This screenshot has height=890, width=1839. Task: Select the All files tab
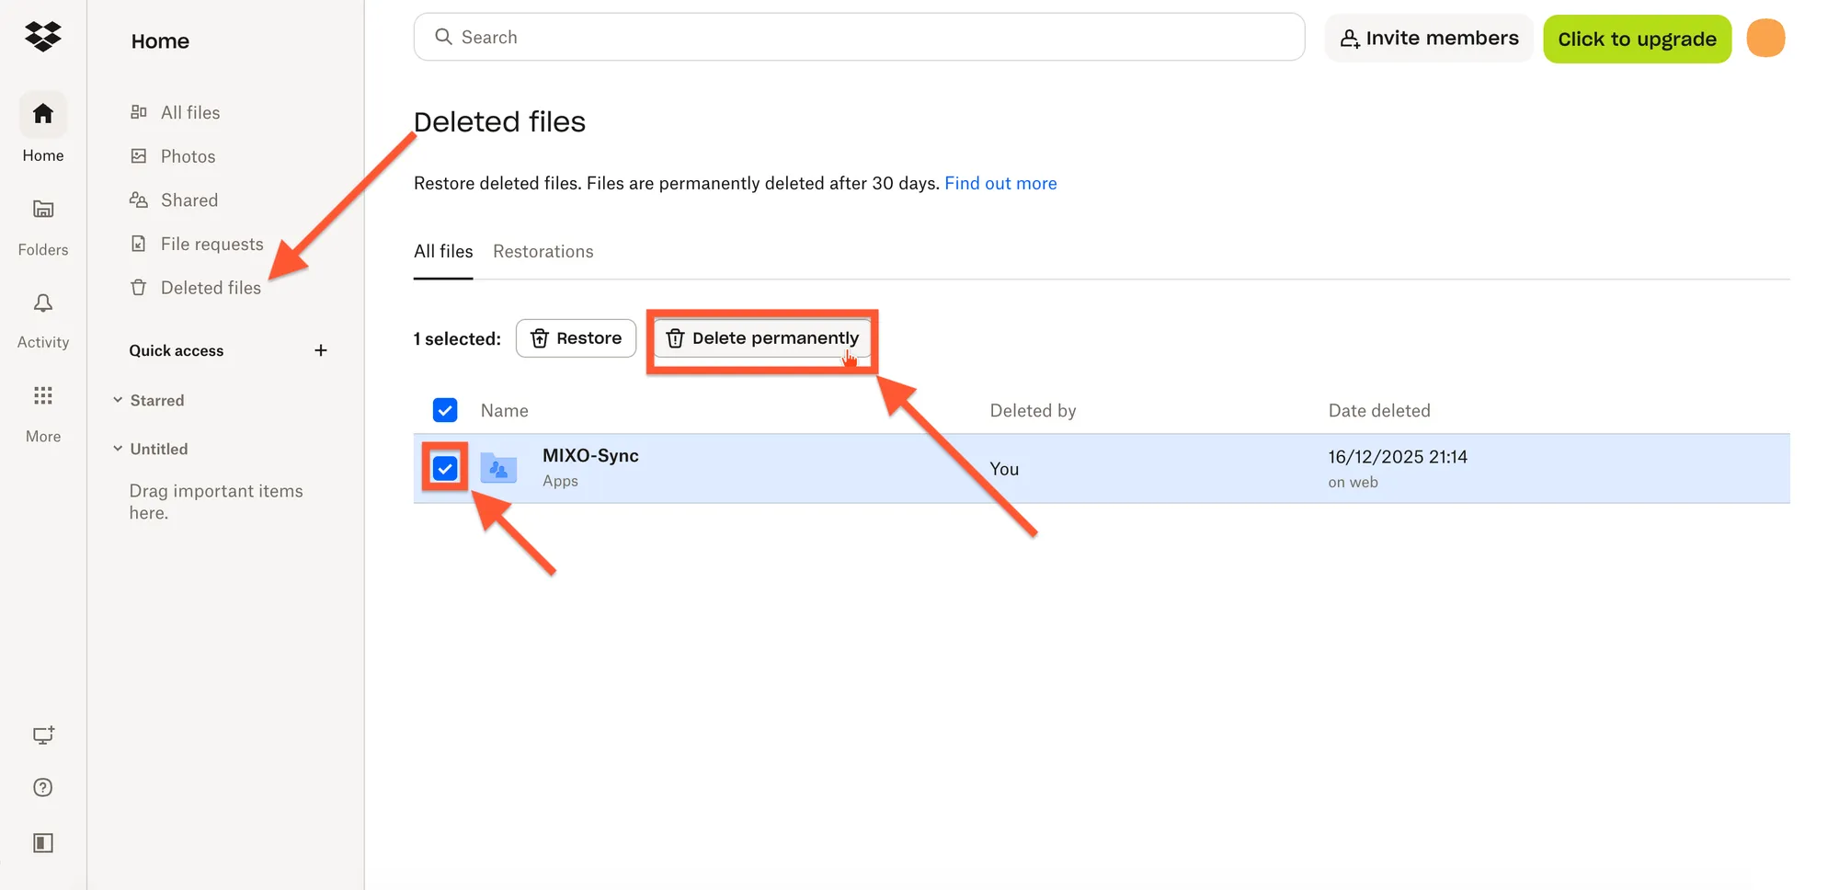442,251
